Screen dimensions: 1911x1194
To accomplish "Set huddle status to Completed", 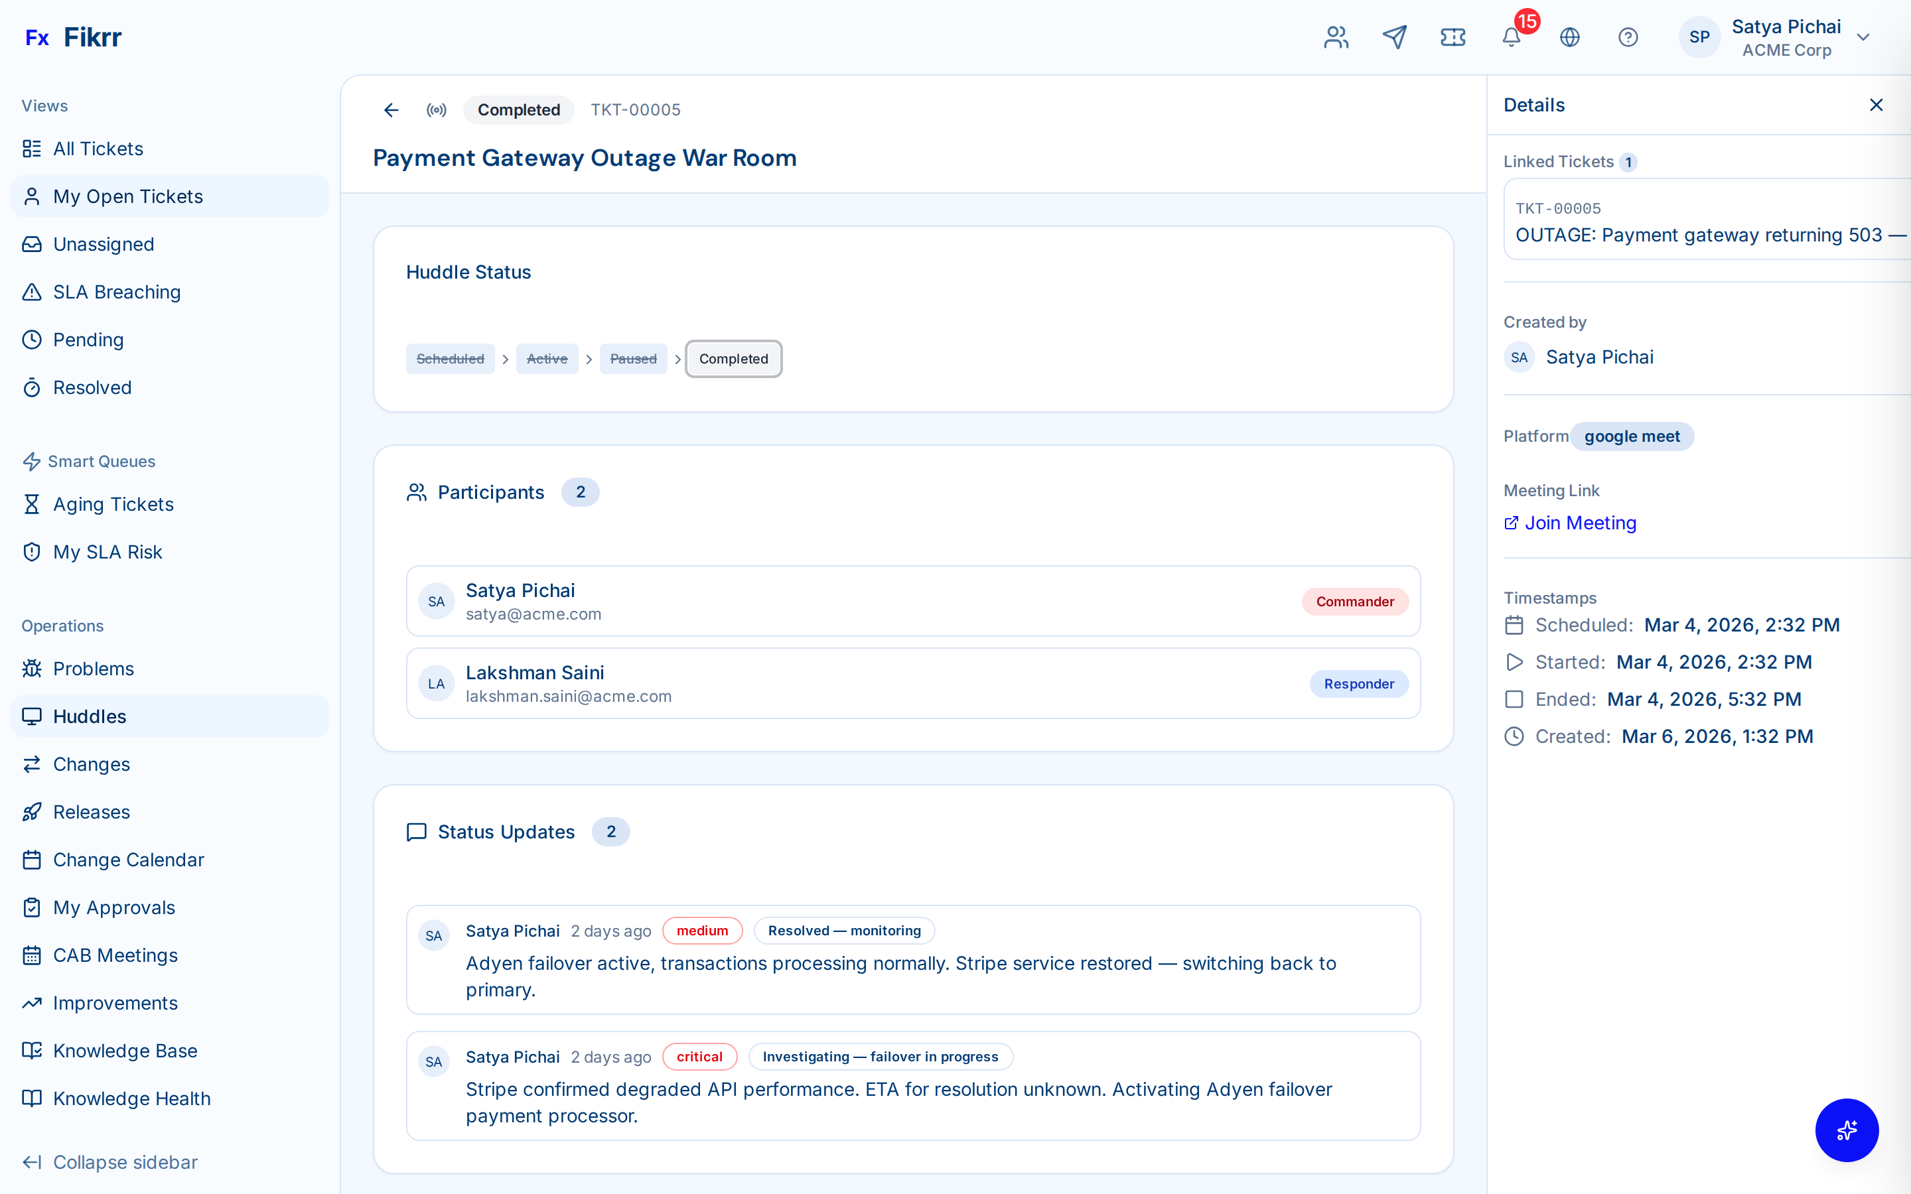I will tap(733, 358).
